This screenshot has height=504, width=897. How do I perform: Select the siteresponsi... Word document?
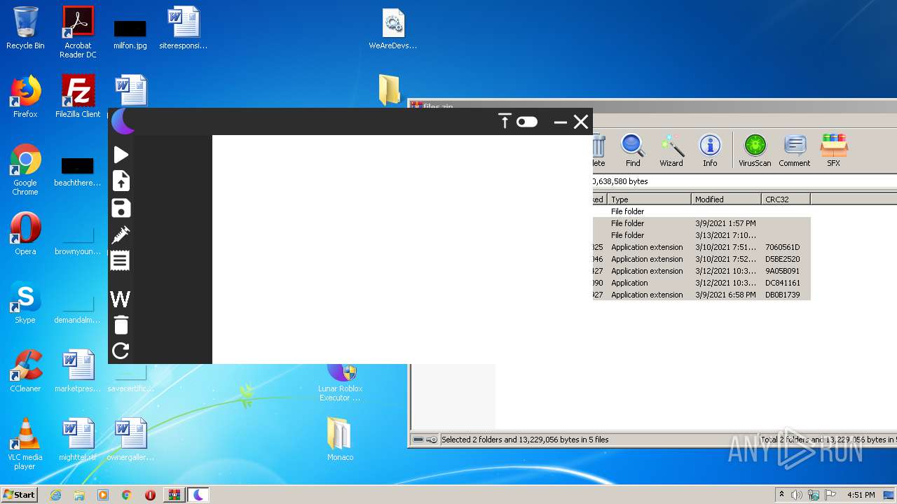tap(184, 29)
